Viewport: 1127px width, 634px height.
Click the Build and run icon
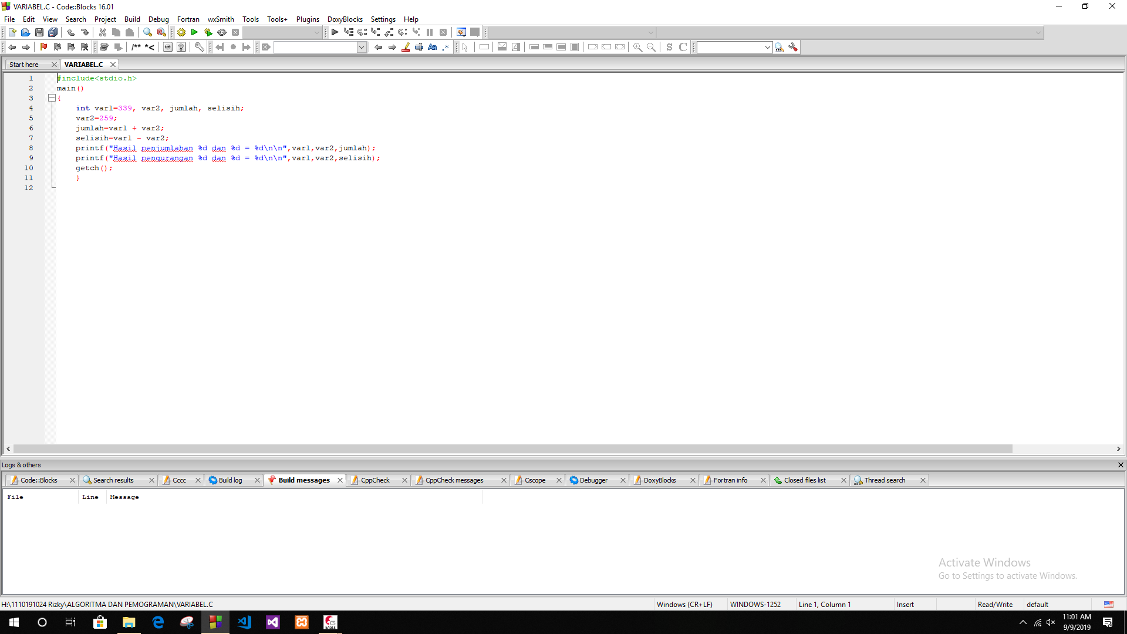click(208, 32)
